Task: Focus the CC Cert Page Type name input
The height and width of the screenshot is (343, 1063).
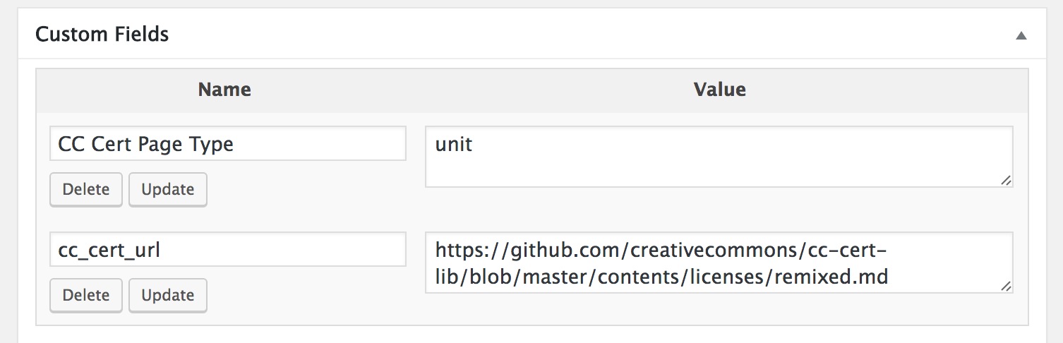Action: (x=227, y=144)
